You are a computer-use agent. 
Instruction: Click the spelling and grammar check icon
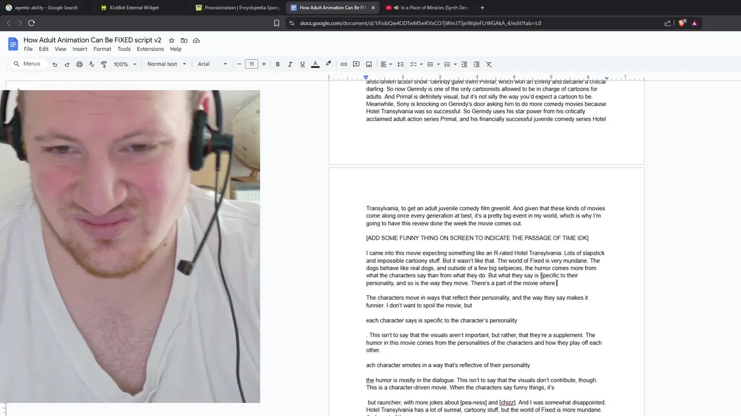tap(91, 64)
